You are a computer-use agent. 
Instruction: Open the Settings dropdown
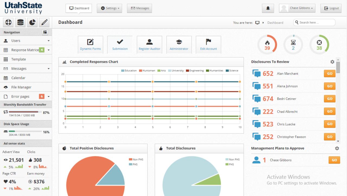pos(110,8)
